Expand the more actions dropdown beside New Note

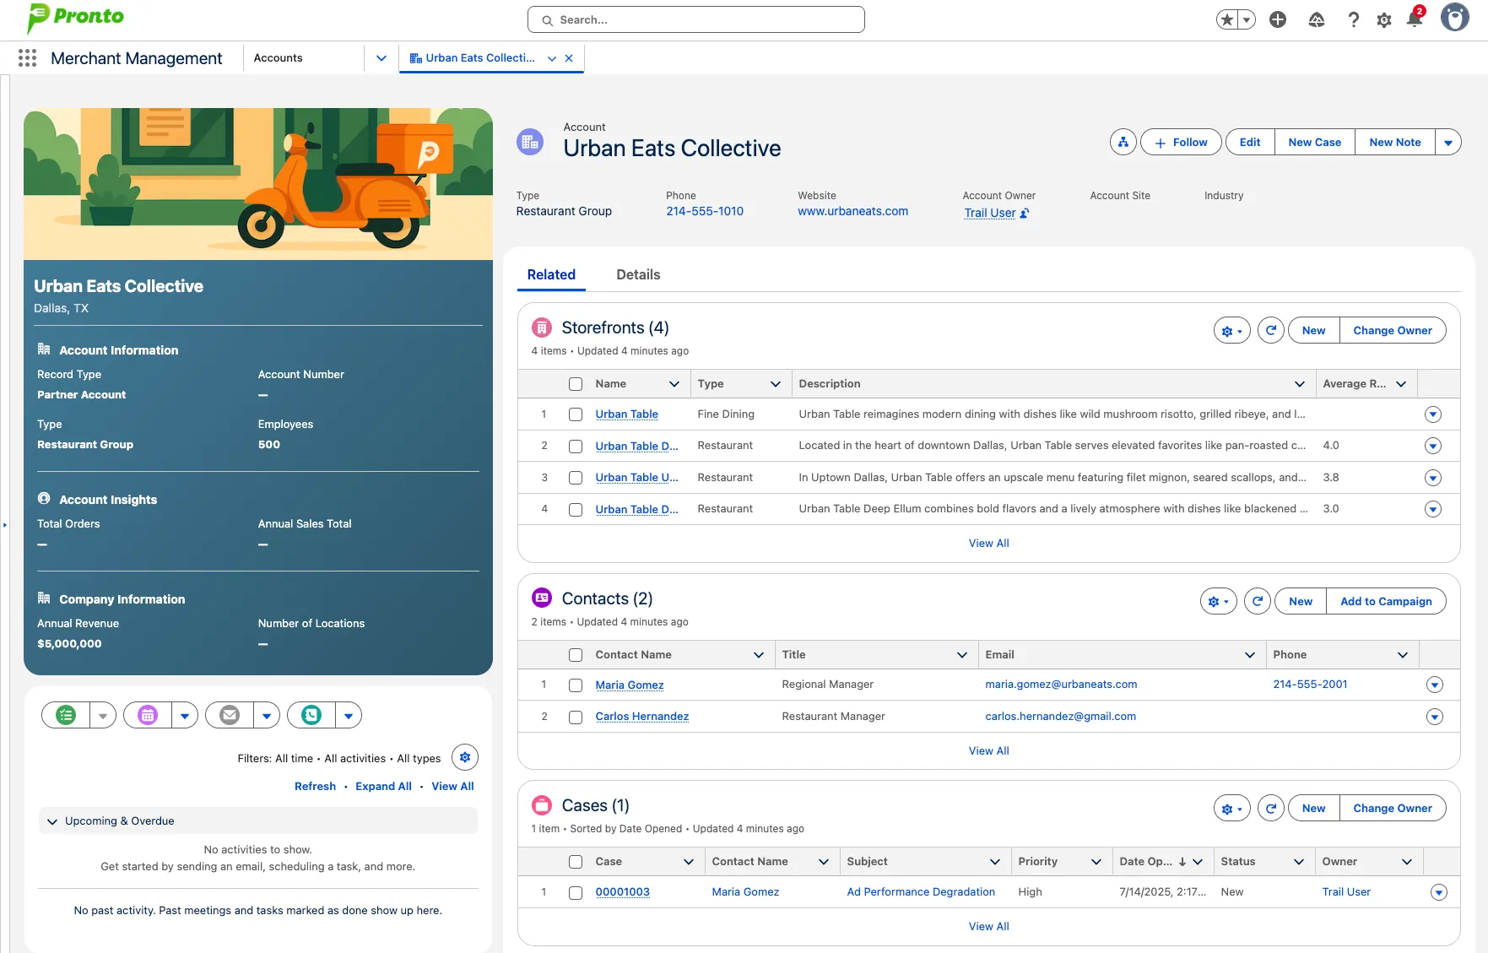pyautogui.click(x=1448, y=143)
